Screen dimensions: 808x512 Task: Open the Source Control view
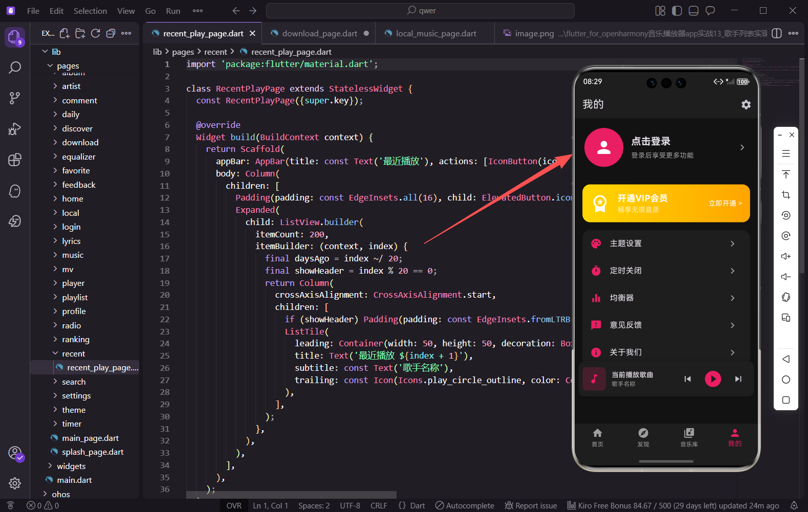point(15,98)
